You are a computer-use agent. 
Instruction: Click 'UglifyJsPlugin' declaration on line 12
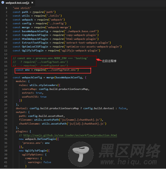coord(33,50)
